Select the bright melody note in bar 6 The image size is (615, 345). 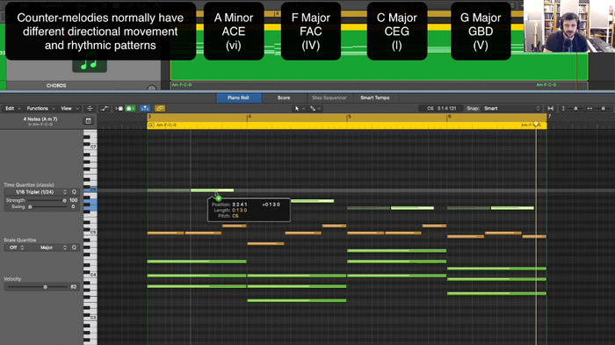pyautogui.click(x=512, y=208)
